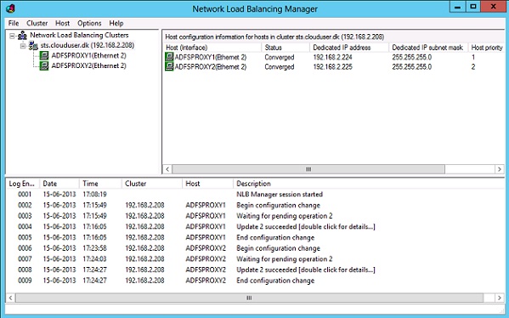Open the File menu
The image size is (509, 318).
click(14, 24)
